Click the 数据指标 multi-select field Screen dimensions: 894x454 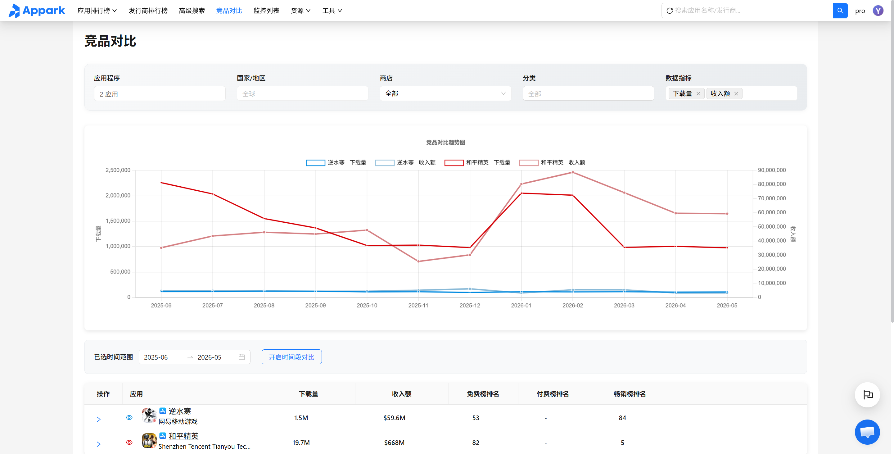click(x=731, y=93)
